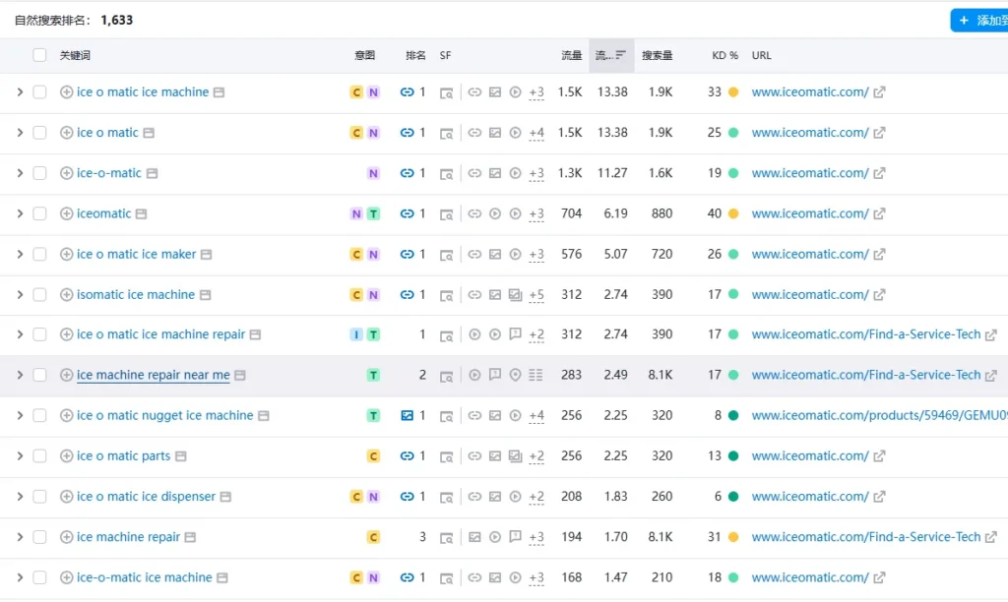Viewport: 1008px width, 602px height.
Task: Sort by the 搜索量 column header
Action: click(657, 55)
